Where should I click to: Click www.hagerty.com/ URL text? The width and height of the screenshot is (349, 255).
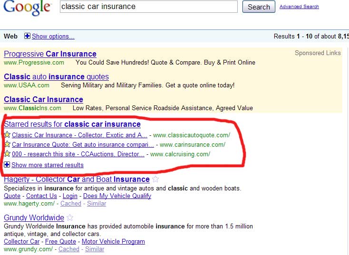click(x=29, y=203)
